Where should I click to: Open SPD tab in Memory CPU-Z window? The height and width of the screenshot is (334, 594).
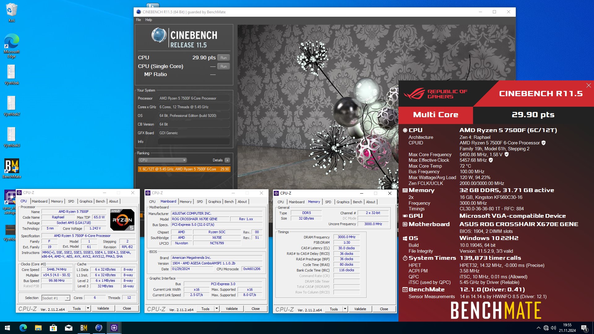[328, 202]
